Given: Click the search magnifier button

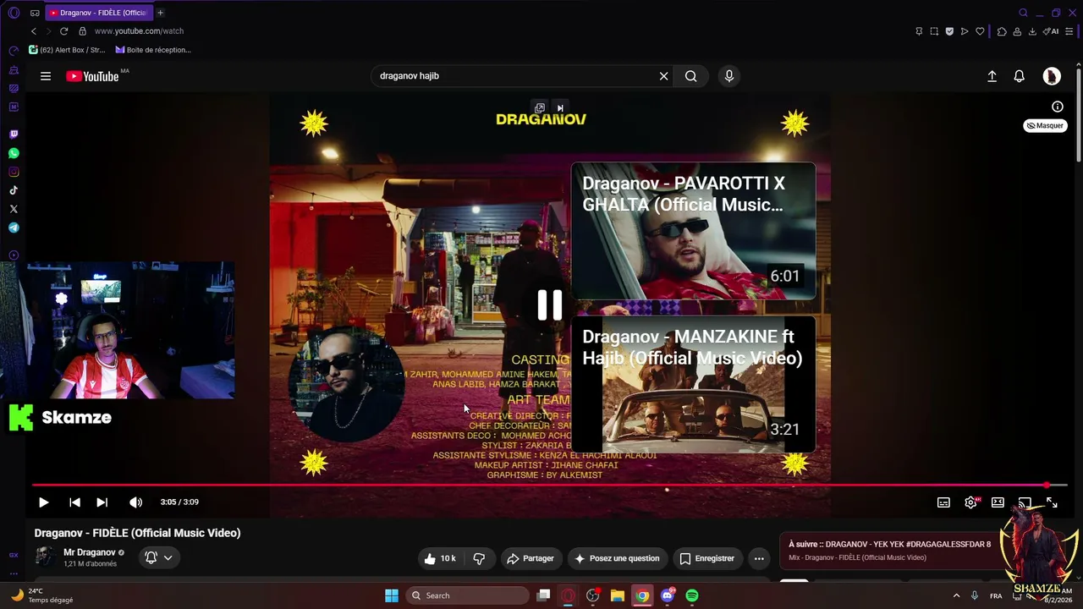Looking at the screenshot, I should pyautogui.click(x=691, y=76).
